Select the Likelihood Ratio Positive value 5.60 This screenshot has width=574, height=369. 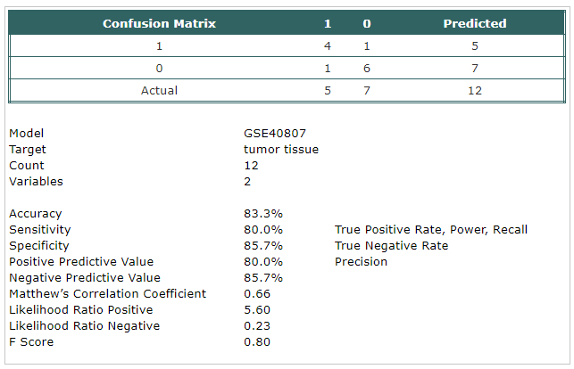coord(257,310)
